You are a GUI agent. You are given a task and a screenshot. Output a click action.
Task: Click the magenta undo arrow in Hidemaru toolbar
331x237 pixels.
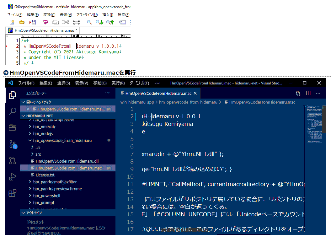(45, 22)
